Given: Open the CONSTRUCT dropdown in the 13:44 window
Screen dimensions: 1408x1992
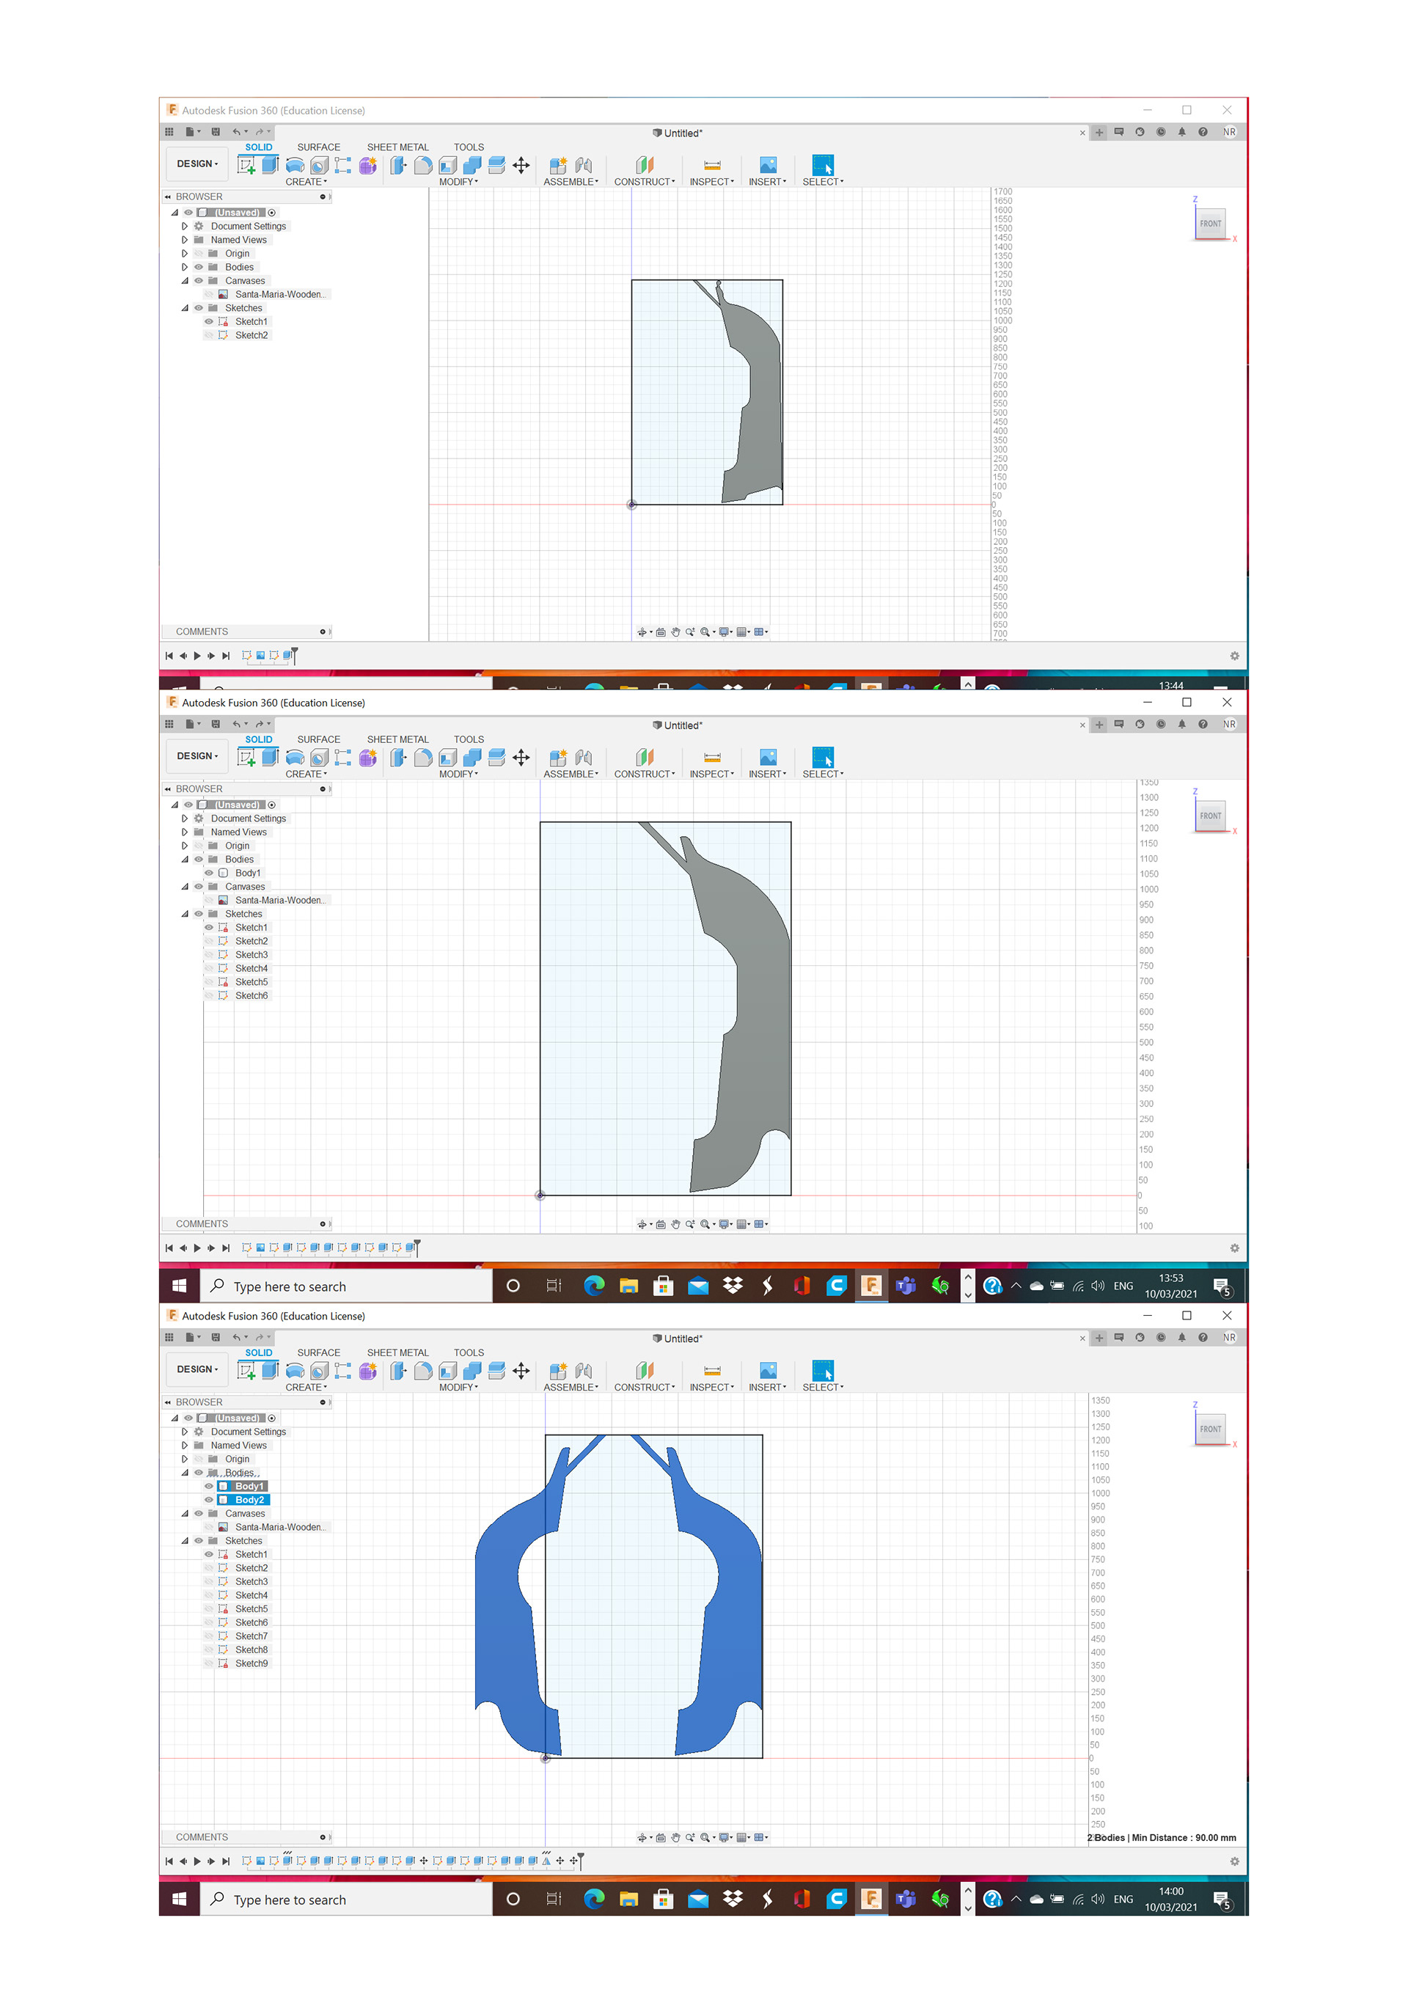Looking at the screenshot, I should point(645,181).
